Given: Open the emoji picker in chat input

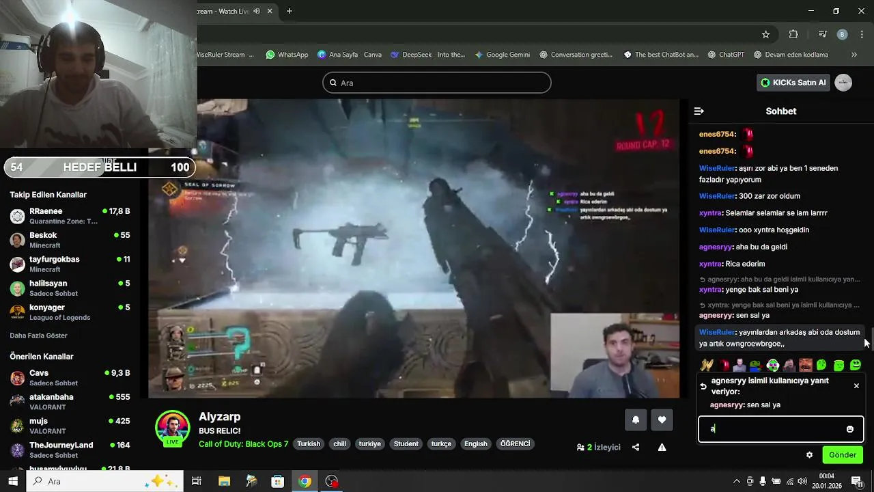Looking at the screenshot, I should click(850, 429).
